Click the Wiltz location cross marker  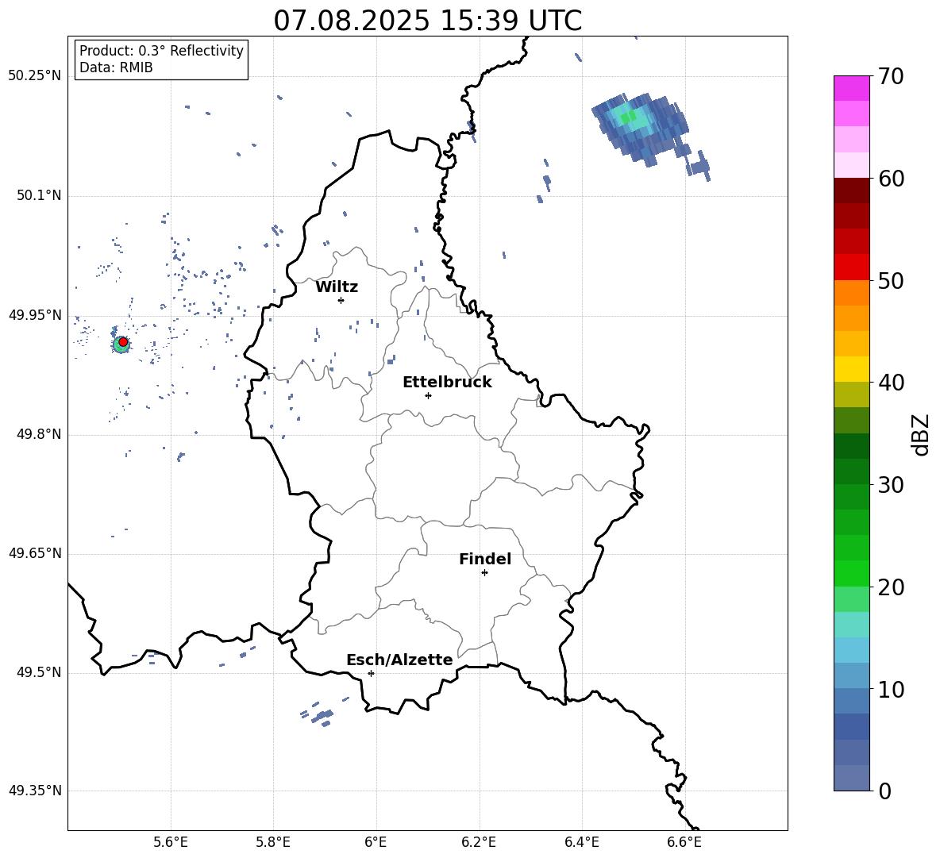click(341, 300)
